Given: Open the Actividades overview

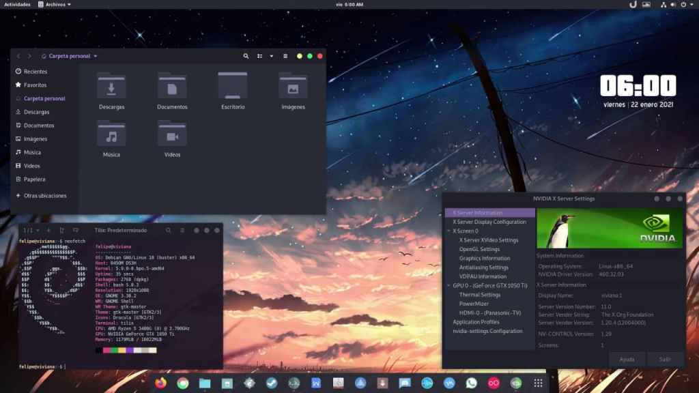Looking at the screenshot, I should tap(17, 4).
